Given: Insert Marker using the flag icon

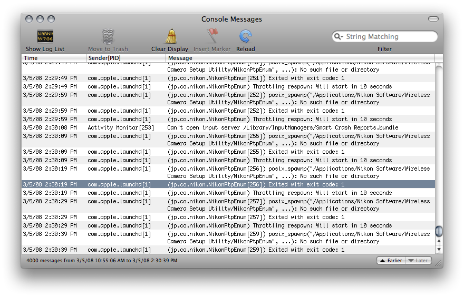Looking at the screenshot, I should pos(212,36).
